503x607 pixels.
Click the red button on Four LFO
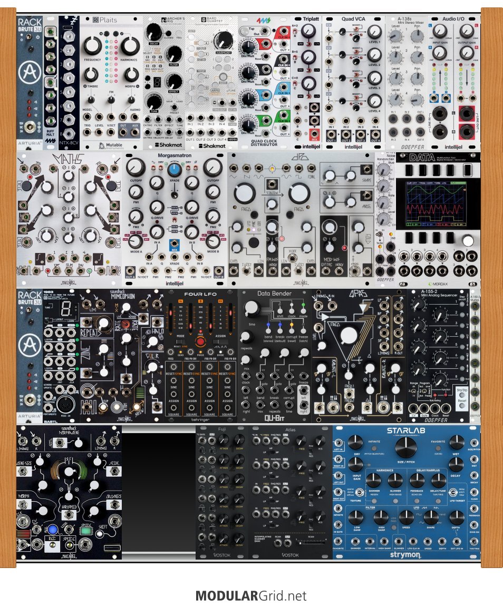point(200,342)
